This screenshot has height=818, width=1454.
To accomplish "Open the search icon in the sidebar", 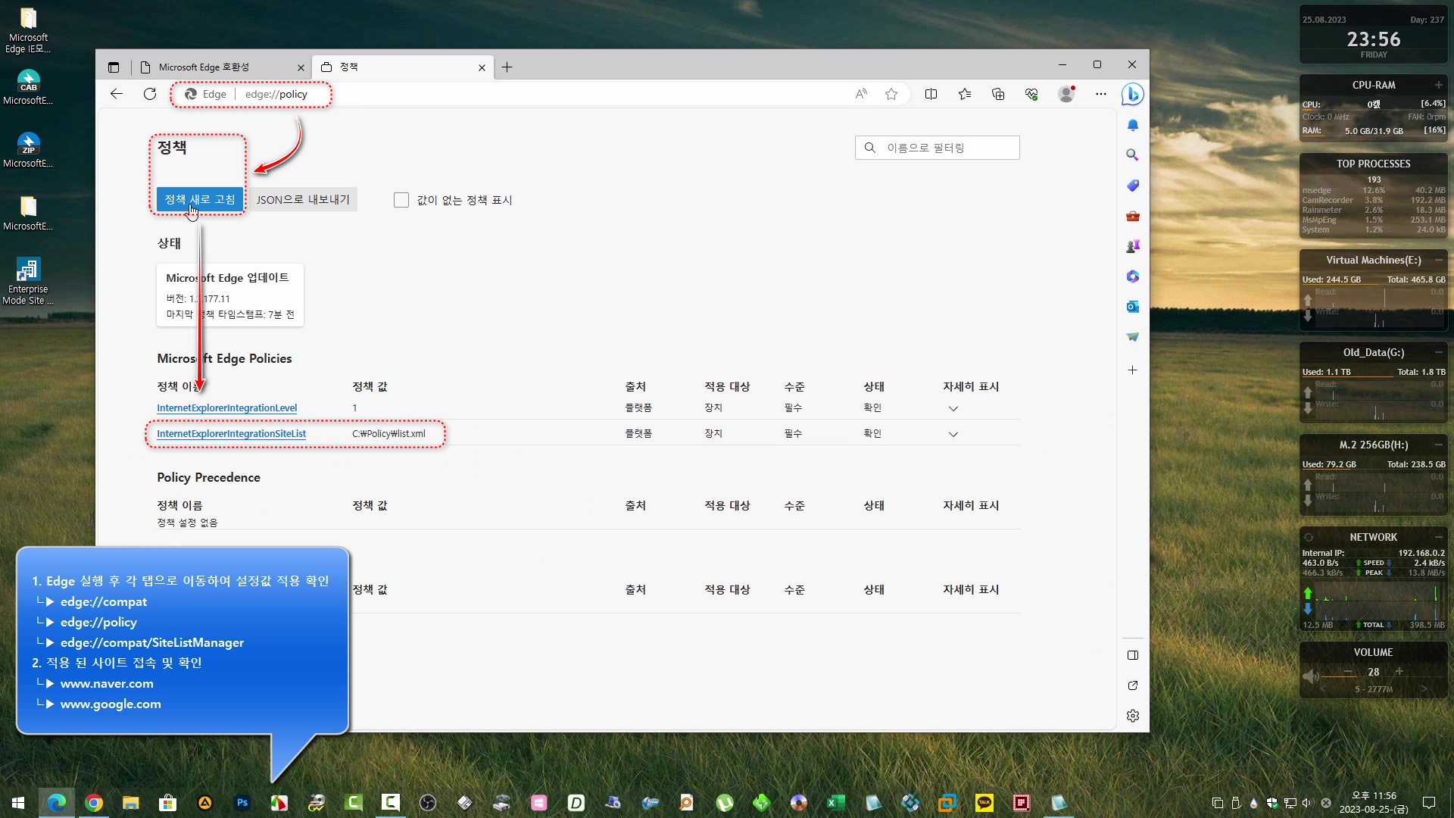I will tap(1132, 155).
